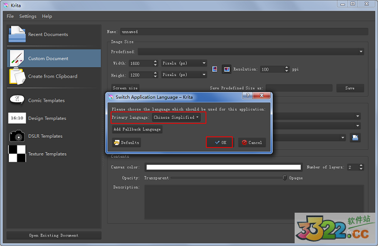Open Comic Templates category
The image size is (378, 246).
(54, 101)
